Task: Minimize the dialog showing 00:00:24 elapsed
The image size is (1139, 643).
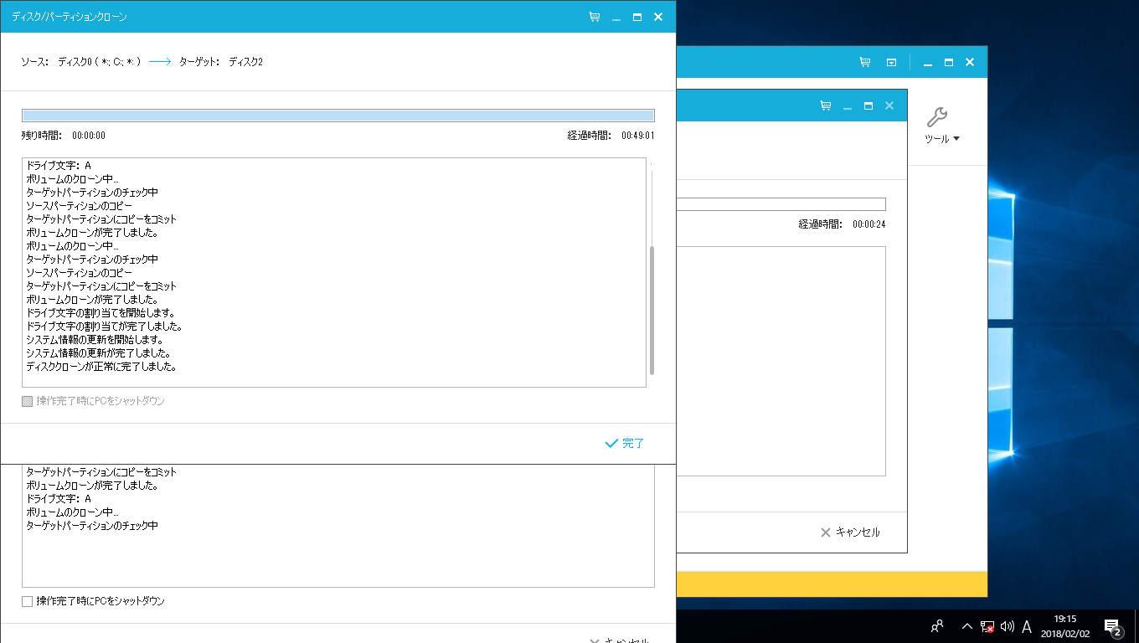Action: (x=848, y=106)
